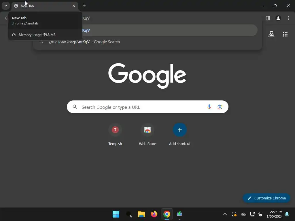This screenshot has width=295, height=221.
Task: Go back using the back arrow
Action: [x=6, y=18]
